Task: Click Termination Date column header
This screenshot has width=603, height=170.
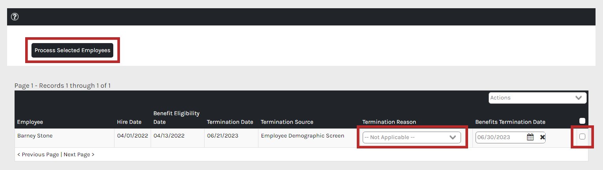Action: coord(230,122)
